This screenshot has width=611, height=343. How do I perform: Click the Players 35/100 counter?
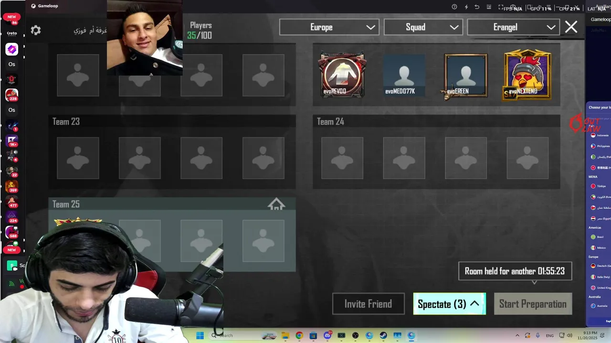(x=200, y=30)
